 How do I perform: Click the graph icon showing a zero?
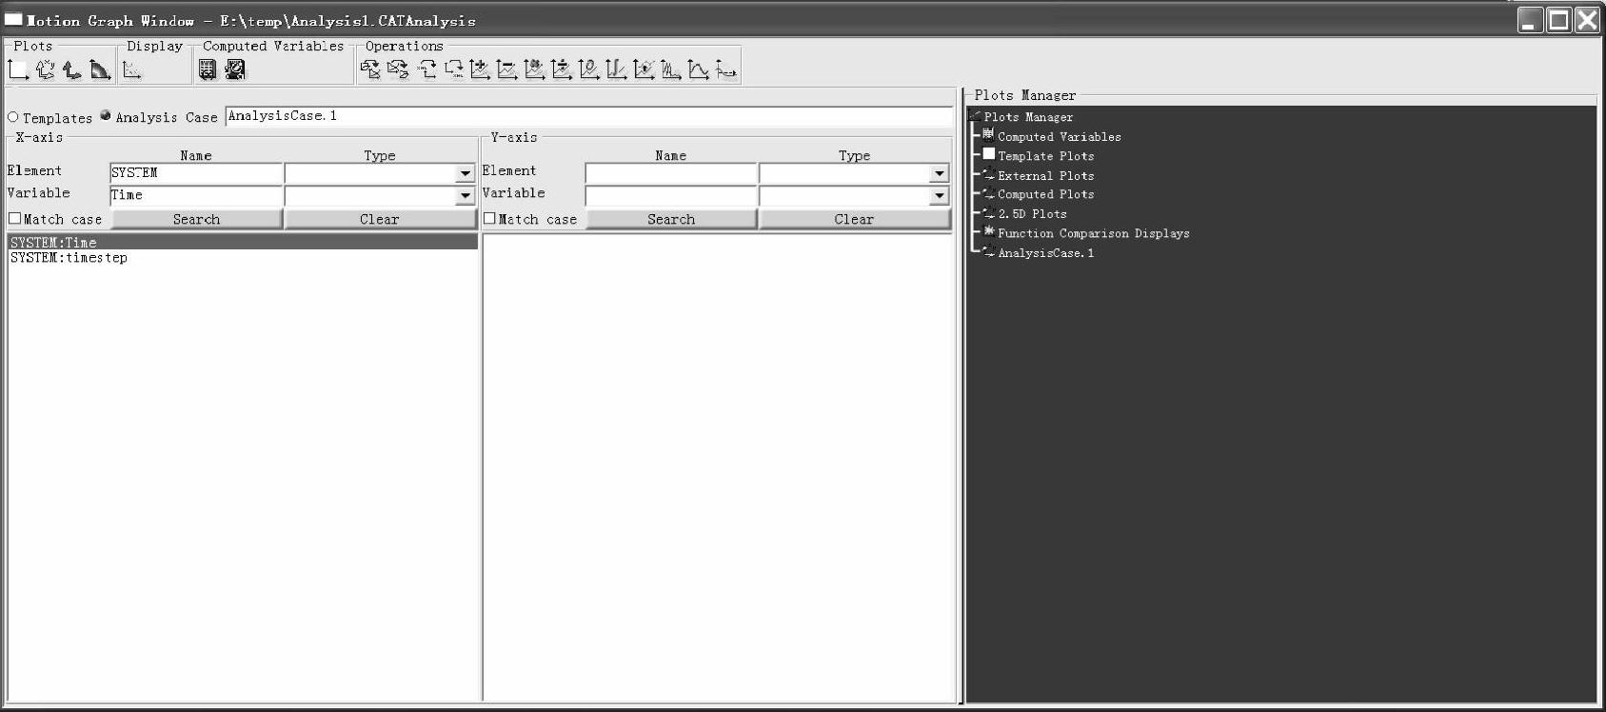coord(589,69)
